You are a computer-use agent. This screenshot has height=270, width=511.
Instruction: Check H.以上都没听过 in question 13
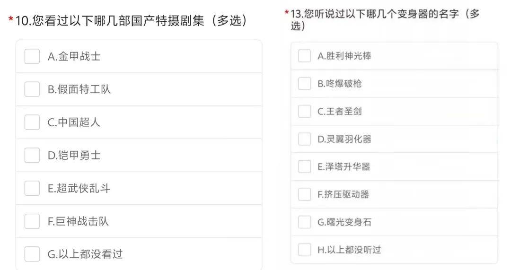[304, 250]
